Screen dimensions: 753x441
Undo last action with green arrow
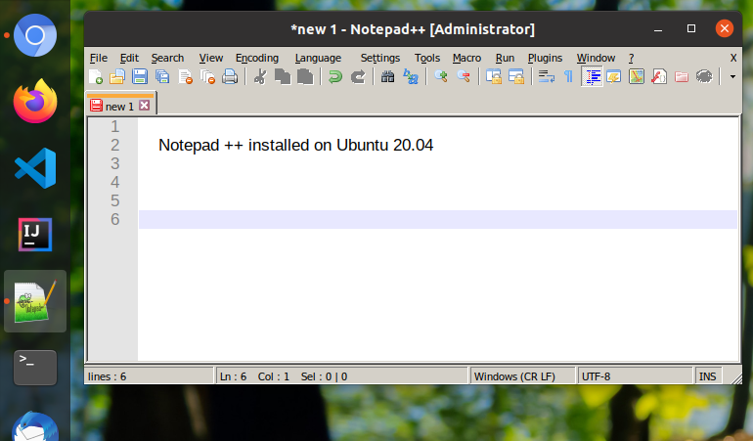[335, 76]
